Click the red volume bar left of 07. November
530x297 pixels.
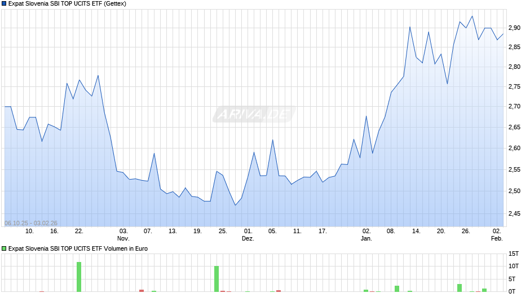point(142,291)
